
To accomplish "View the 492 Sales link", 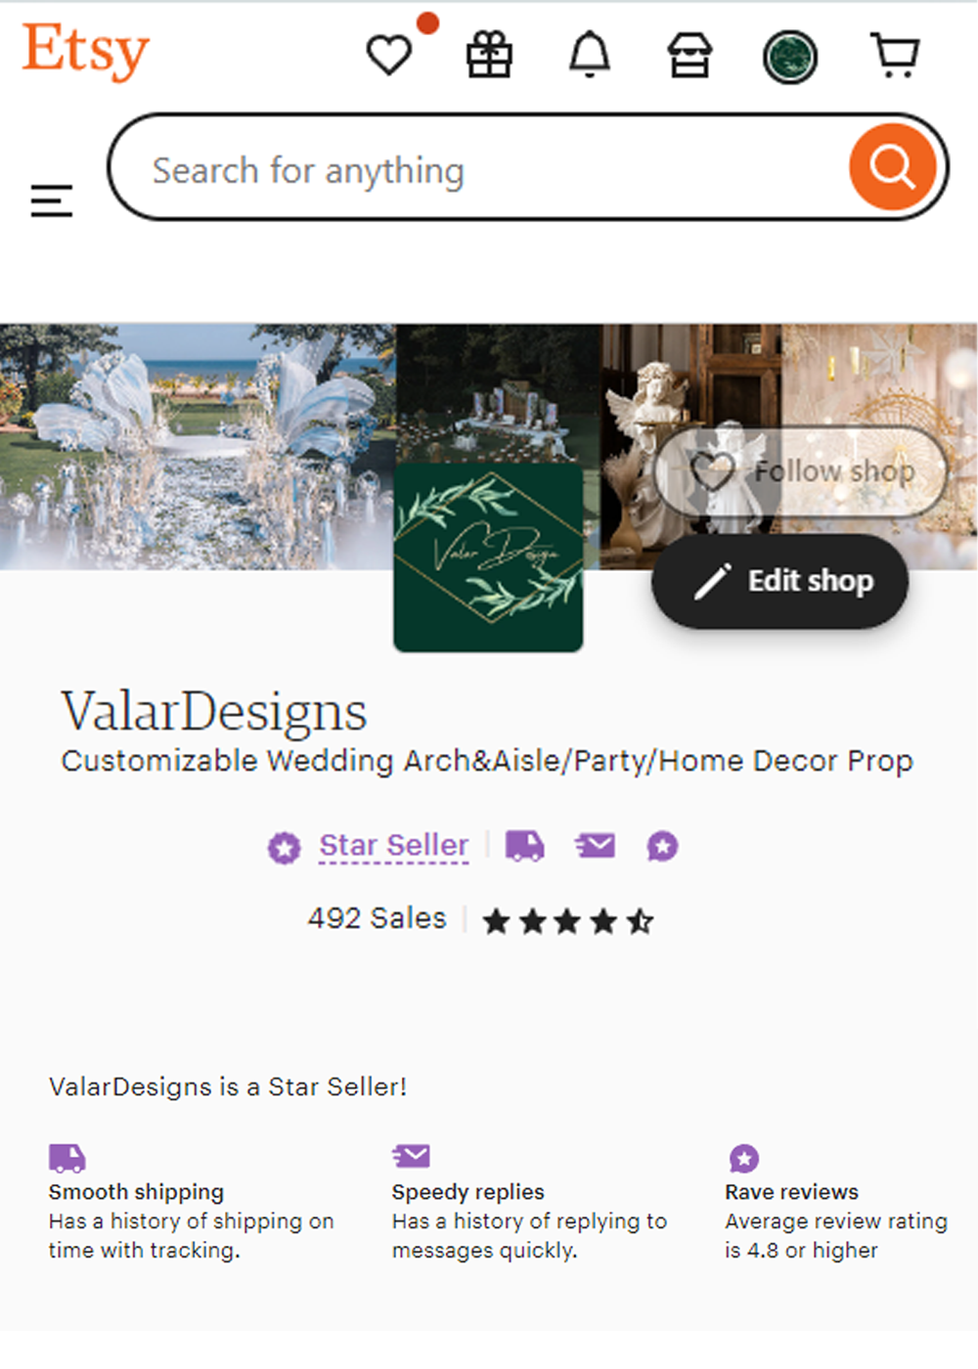I will click(x=377, y=918).
